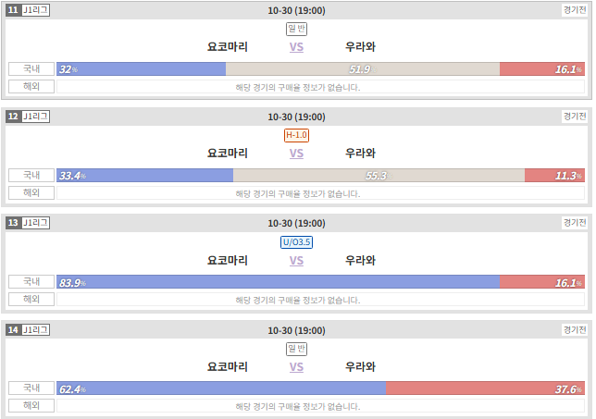Click the 일반 badge in match 14
The height and width of the screenshot is (419, 596).
[x=296, y=349]
